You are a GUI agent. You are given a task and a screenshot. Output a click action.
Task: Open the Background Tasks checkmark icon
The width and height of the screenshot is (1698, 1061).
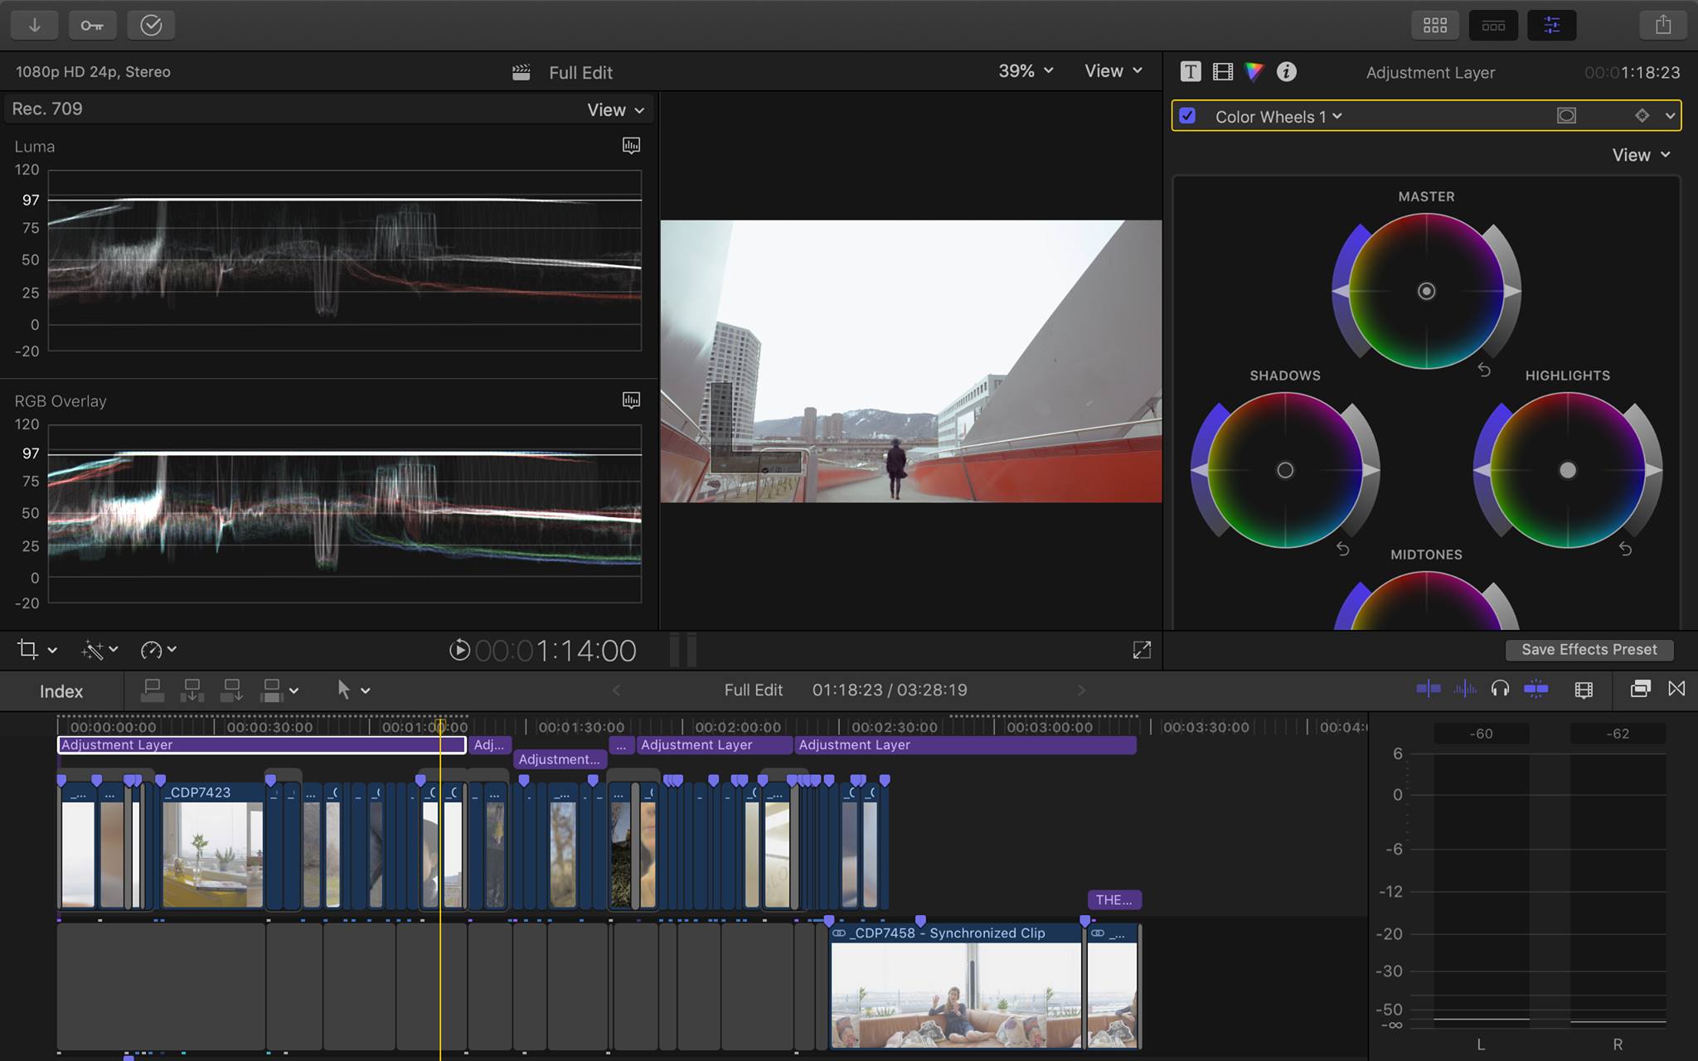pyautogui.click(x=151, y=25)
